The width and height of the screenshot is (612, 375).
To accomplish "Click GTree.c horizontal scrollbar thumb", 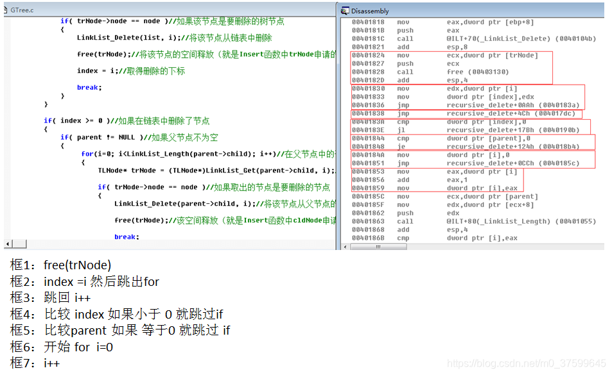I will (19, 244).
